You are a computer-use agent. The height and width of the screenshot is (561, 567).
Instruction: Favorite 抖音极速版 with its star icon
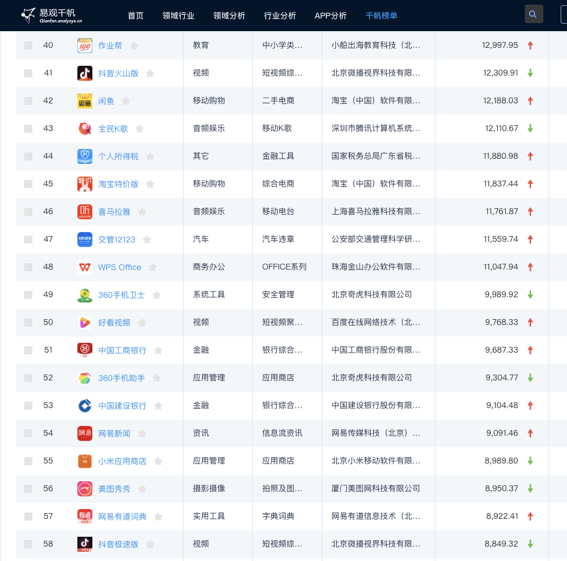pyautogui.click(x=150, y=544)
